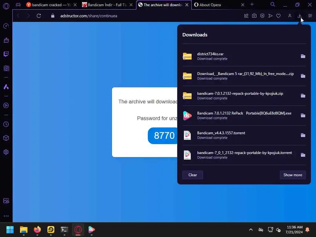Open Twitch in the sidebar

click(6, 54)
